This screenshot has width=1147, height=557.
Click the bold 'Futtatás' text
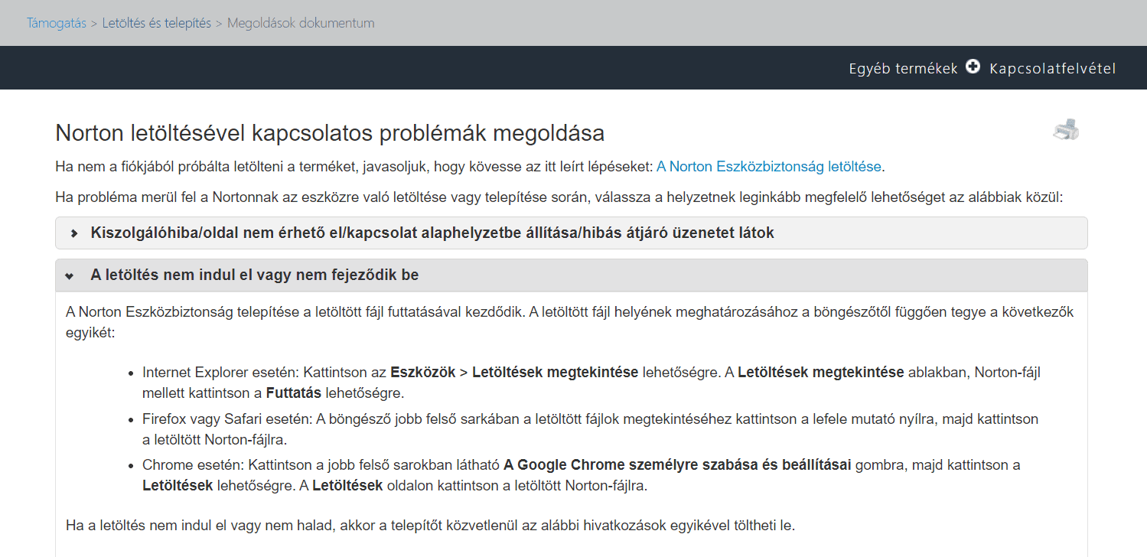pyautogui.click(x=294, y=393)
